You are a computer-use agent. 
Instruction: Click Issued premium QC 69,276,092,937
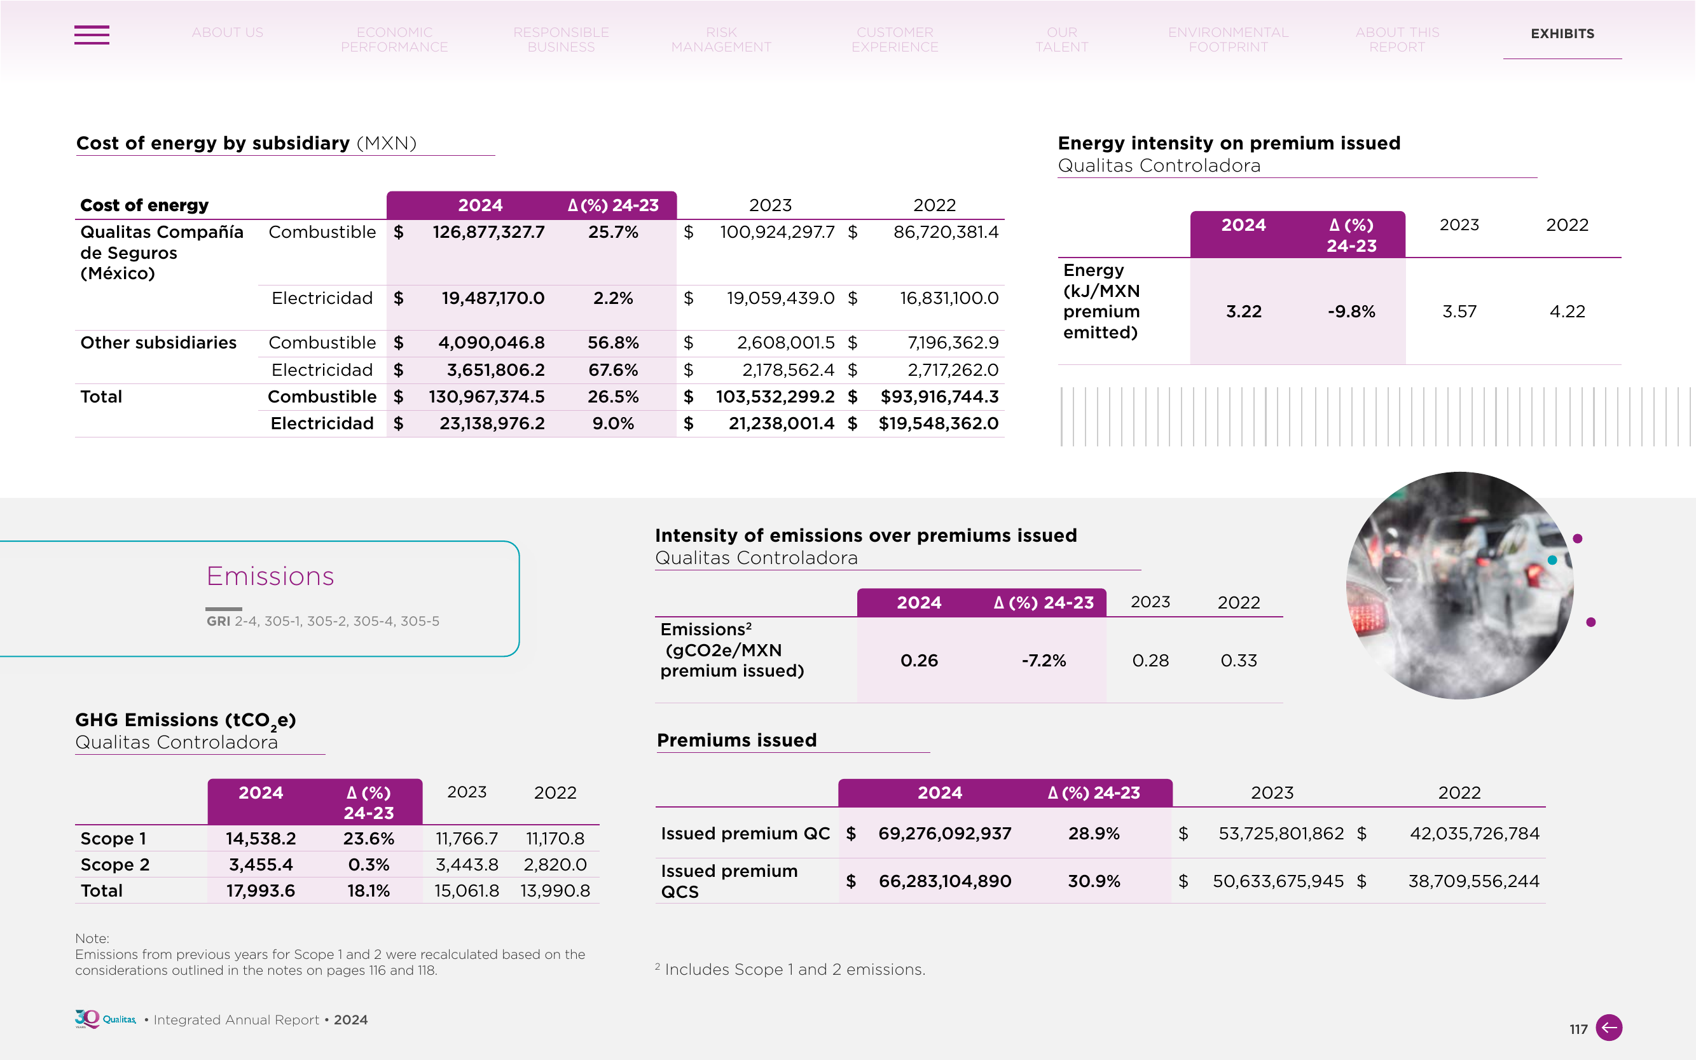(x=944, y=834)
